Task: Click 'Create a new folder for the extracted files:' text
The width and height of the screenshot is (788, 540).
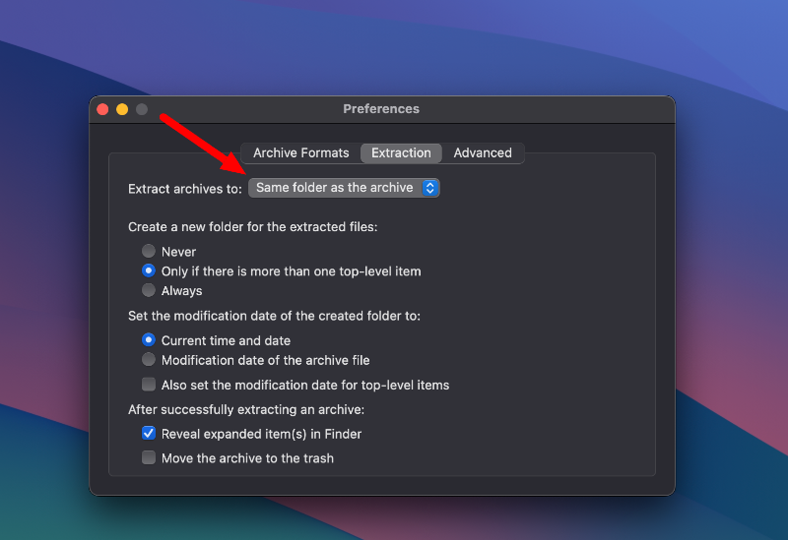Action: [253, 227]
